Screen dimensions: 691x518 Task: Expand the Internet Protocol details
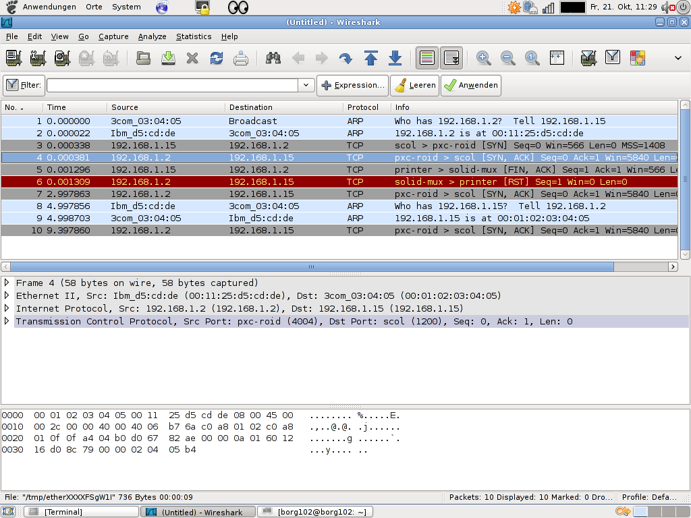click(x=7, y=308)
